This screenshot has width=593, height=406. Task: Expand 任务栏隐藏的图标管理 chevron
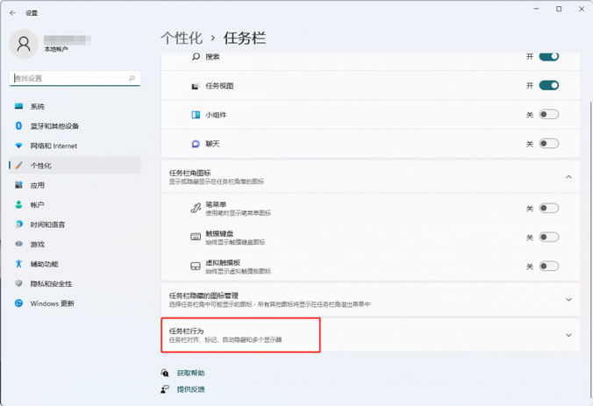pos(568,299)
